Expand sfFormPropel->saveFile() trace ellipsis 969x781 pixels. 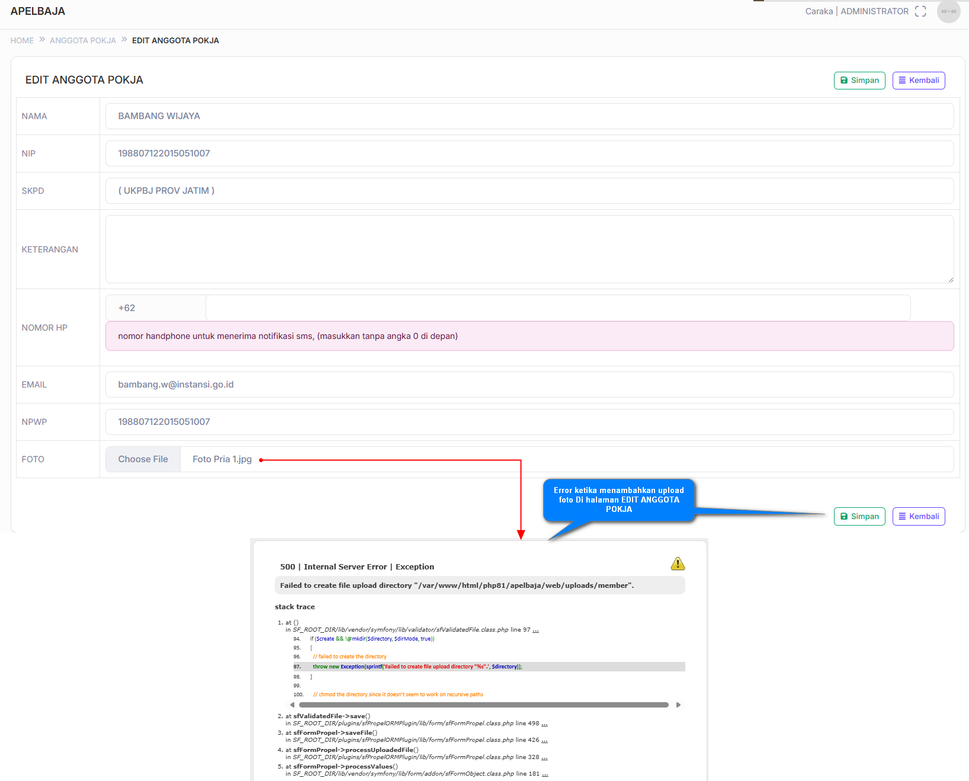pyautogui.click(x=544, y=740)
